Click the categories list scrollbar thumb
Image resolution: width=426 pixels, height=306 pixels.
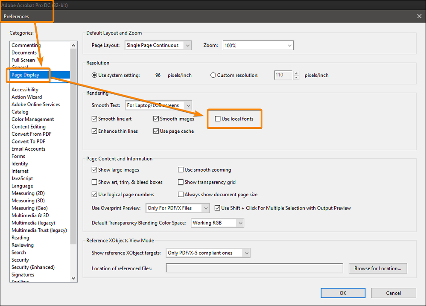[73, 147]
